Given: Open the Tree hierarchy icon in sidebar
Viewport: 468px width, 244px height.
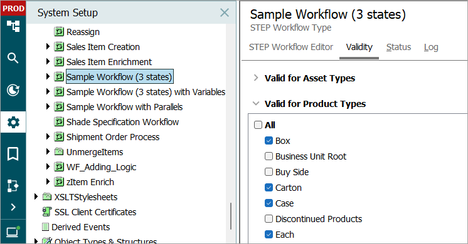Looking at the screenshot, I should [13, 26].
